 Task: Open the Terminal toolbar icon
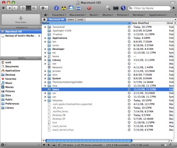(116, 8)
